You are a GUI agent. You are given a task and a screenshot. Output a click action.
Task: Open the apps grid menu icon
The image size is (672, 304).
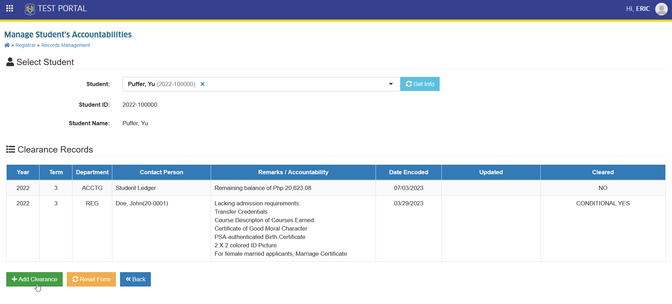(x=9, y=8)
